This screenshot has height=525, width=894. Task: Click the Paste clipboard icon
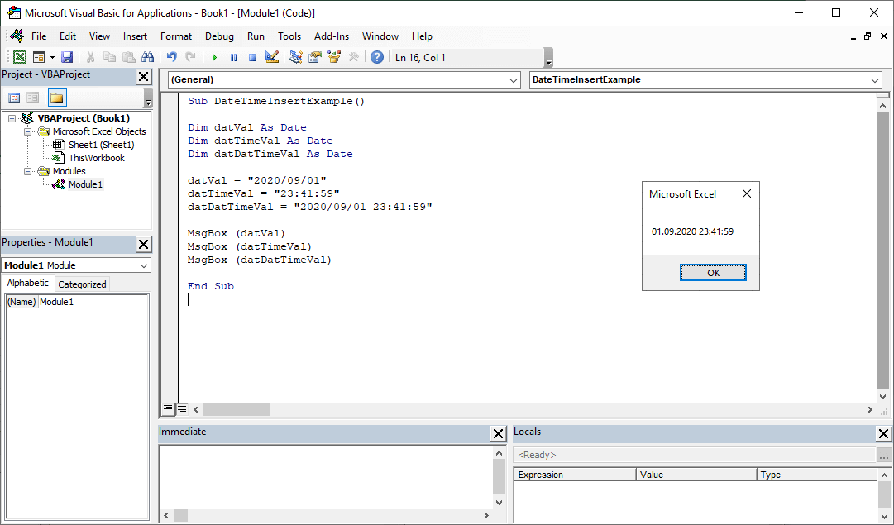(129, 57)
